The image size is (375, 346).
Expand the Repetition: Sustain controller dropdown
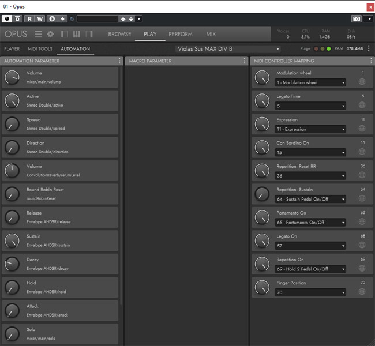310,199
